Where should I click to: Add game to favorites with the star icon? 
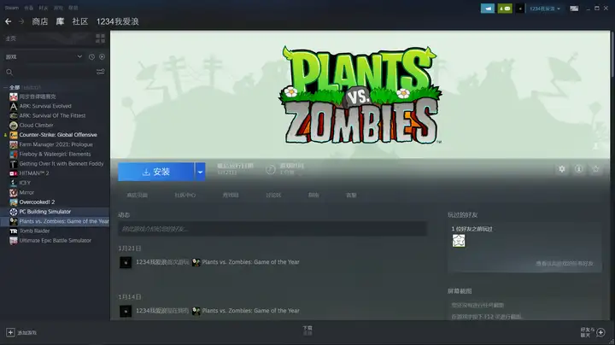pos(596,169)
